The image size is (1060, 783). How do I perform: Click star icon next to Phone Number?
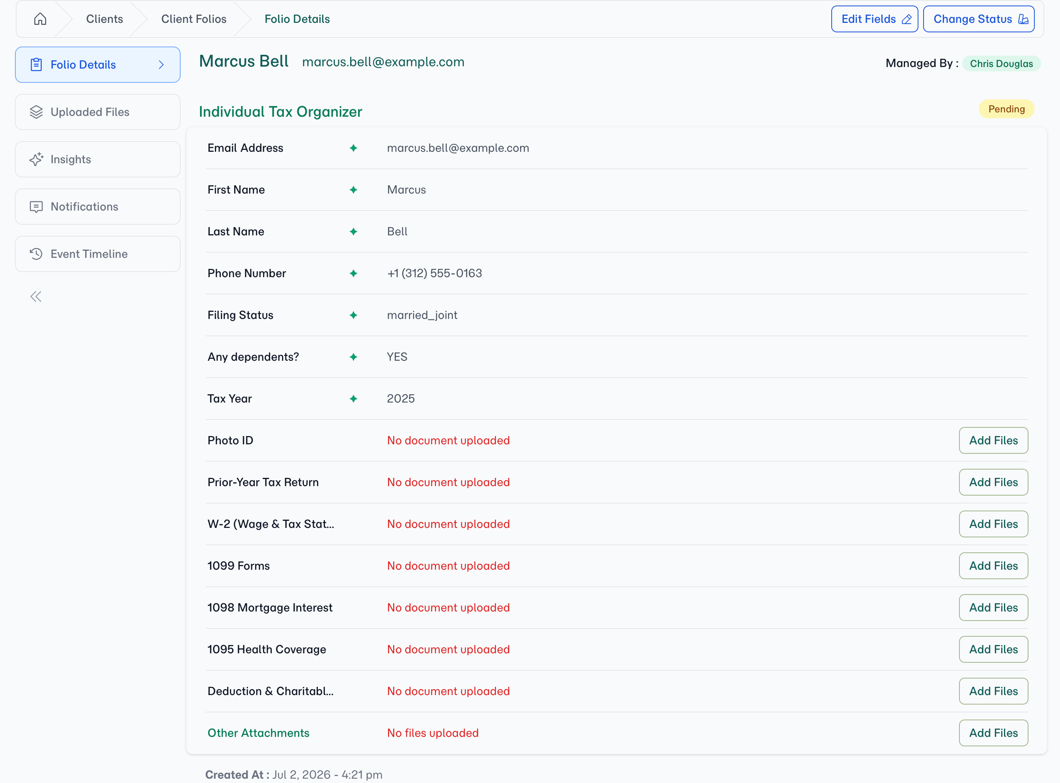pyautogui.click(x=353, y=274)
